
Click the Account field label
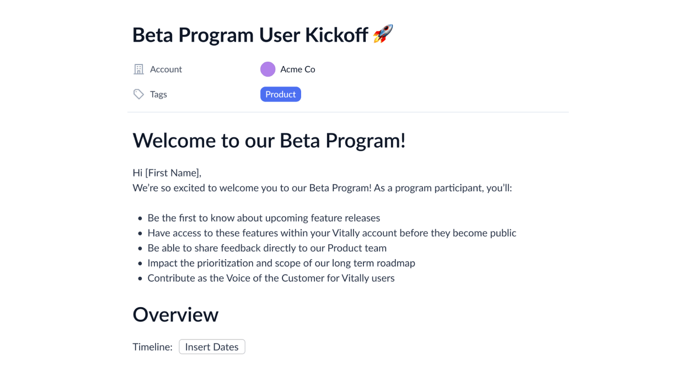click(166, 69)
